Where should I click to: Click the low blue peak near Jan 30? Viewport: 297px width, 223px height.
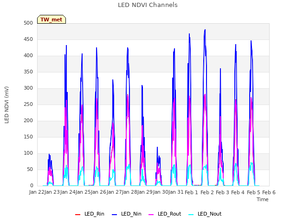coord(157,147)
